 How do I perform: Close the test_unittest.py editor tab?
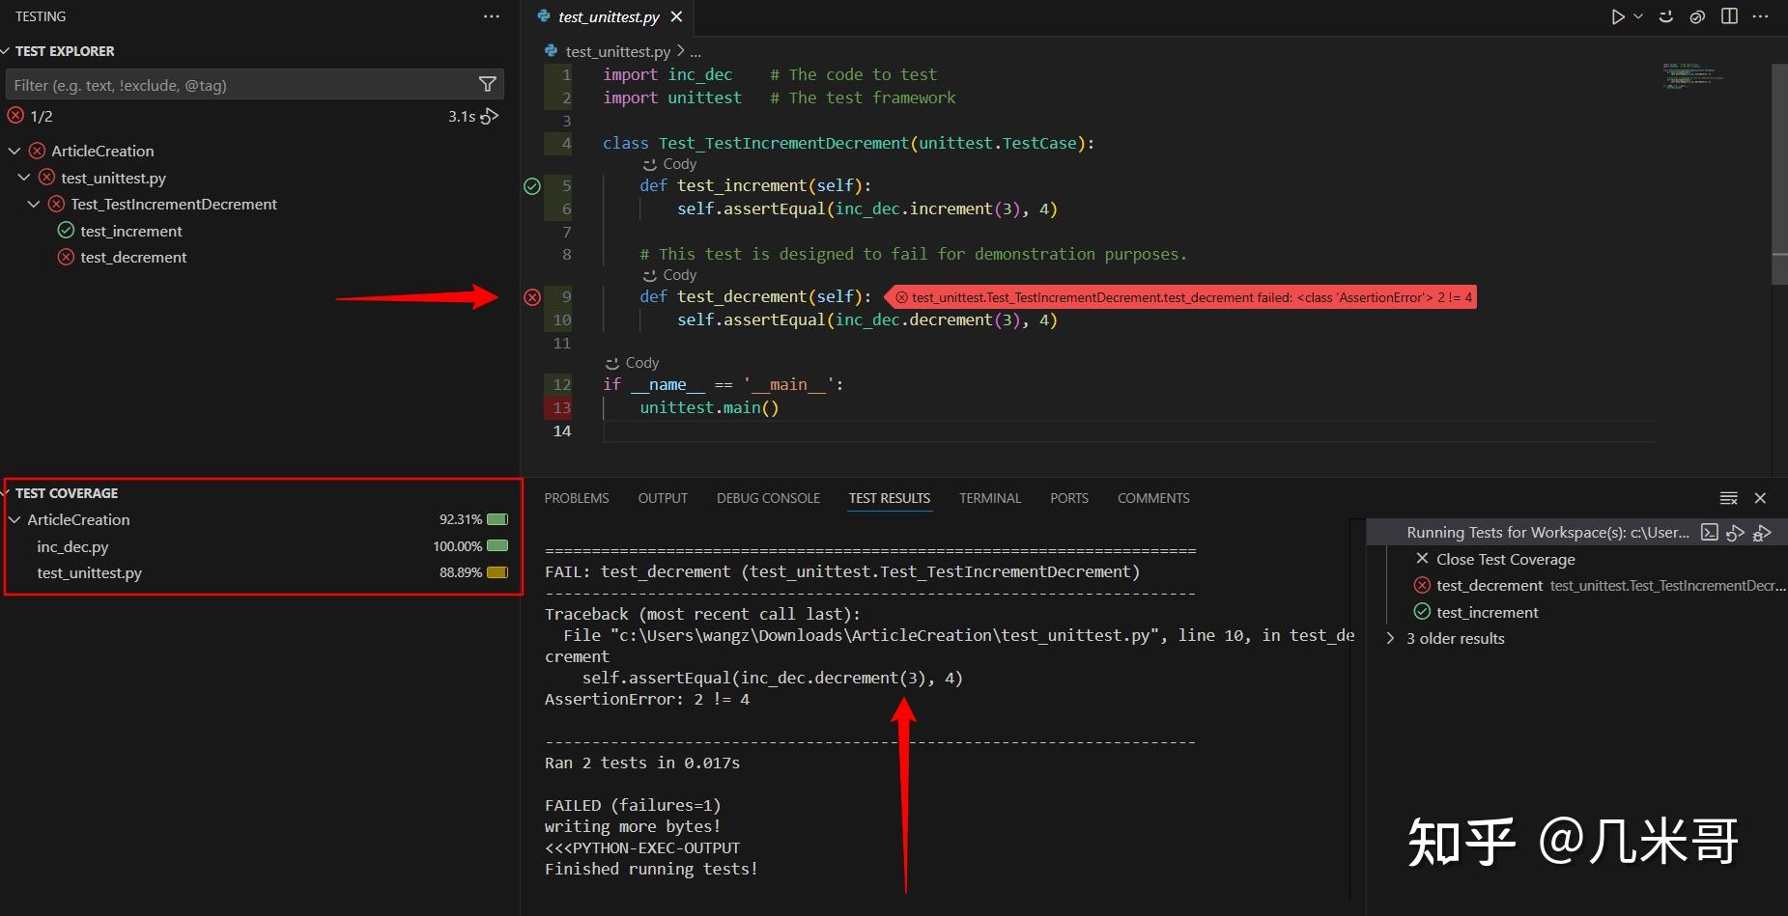[x=676, y=16]
